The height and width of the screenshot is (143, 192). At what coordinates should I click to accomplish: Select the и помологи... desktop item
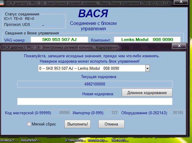tap(75, 140)
